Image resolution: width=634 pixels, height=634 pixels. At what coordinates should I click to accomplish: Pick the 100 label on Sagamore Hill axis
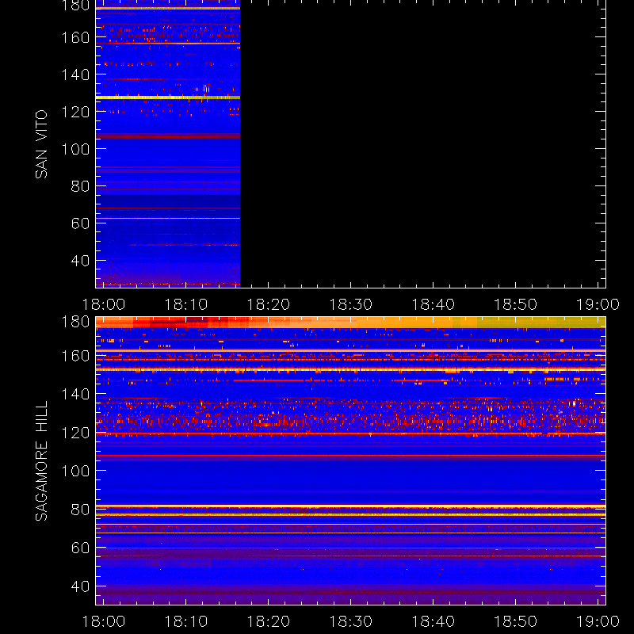75,471
